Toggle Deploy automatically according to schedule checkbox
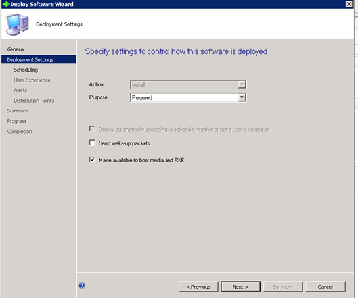 92,129
